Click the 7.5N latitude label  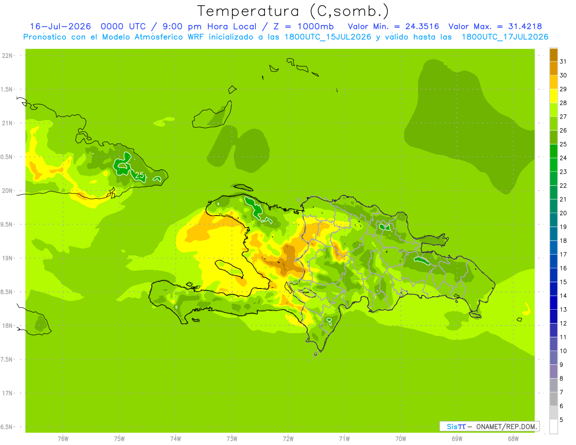click(x=7, y=360)
